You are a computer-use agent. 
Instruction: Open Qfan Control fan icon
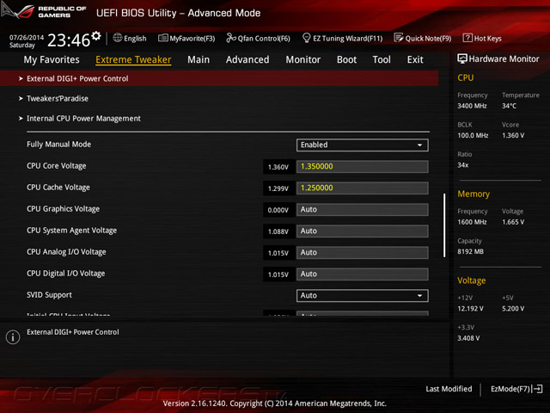[x=231, y=38]
